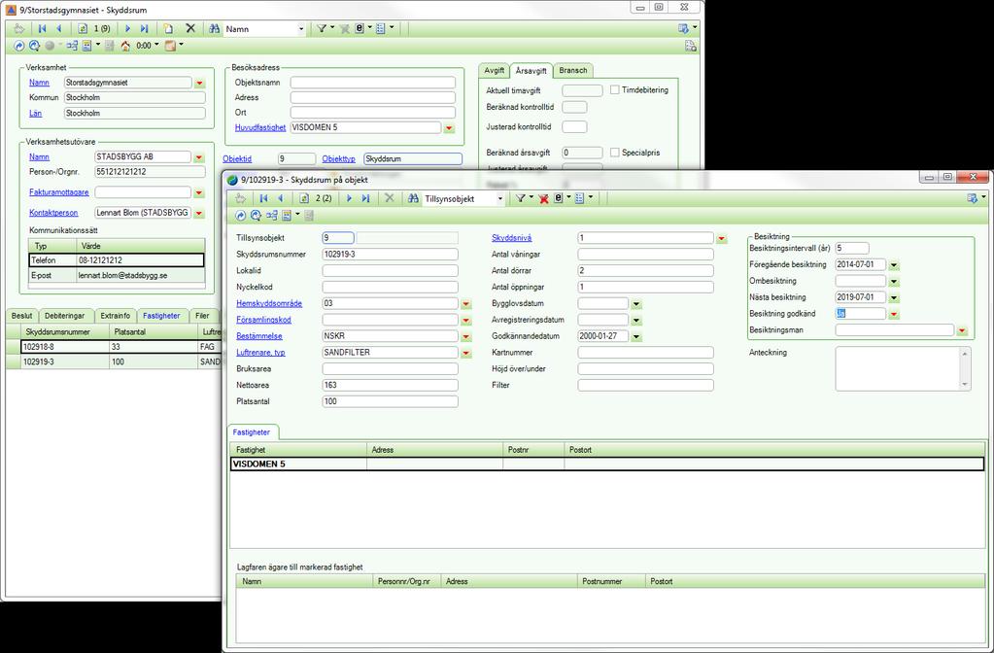Go to next record in Skyddsrum på objekt window
The image size is (994, 653).
349,198
